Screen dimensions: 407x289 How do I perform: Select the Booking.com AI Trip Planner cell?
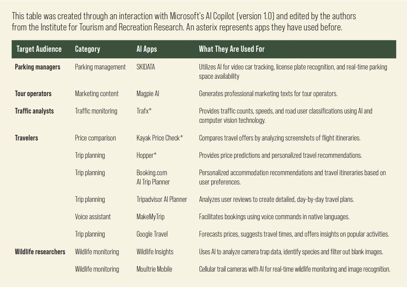pos(153,177)
